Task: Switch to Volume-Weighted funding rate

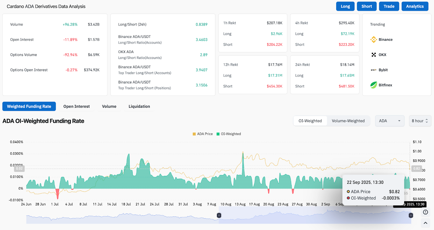Action: pos(348,121)
